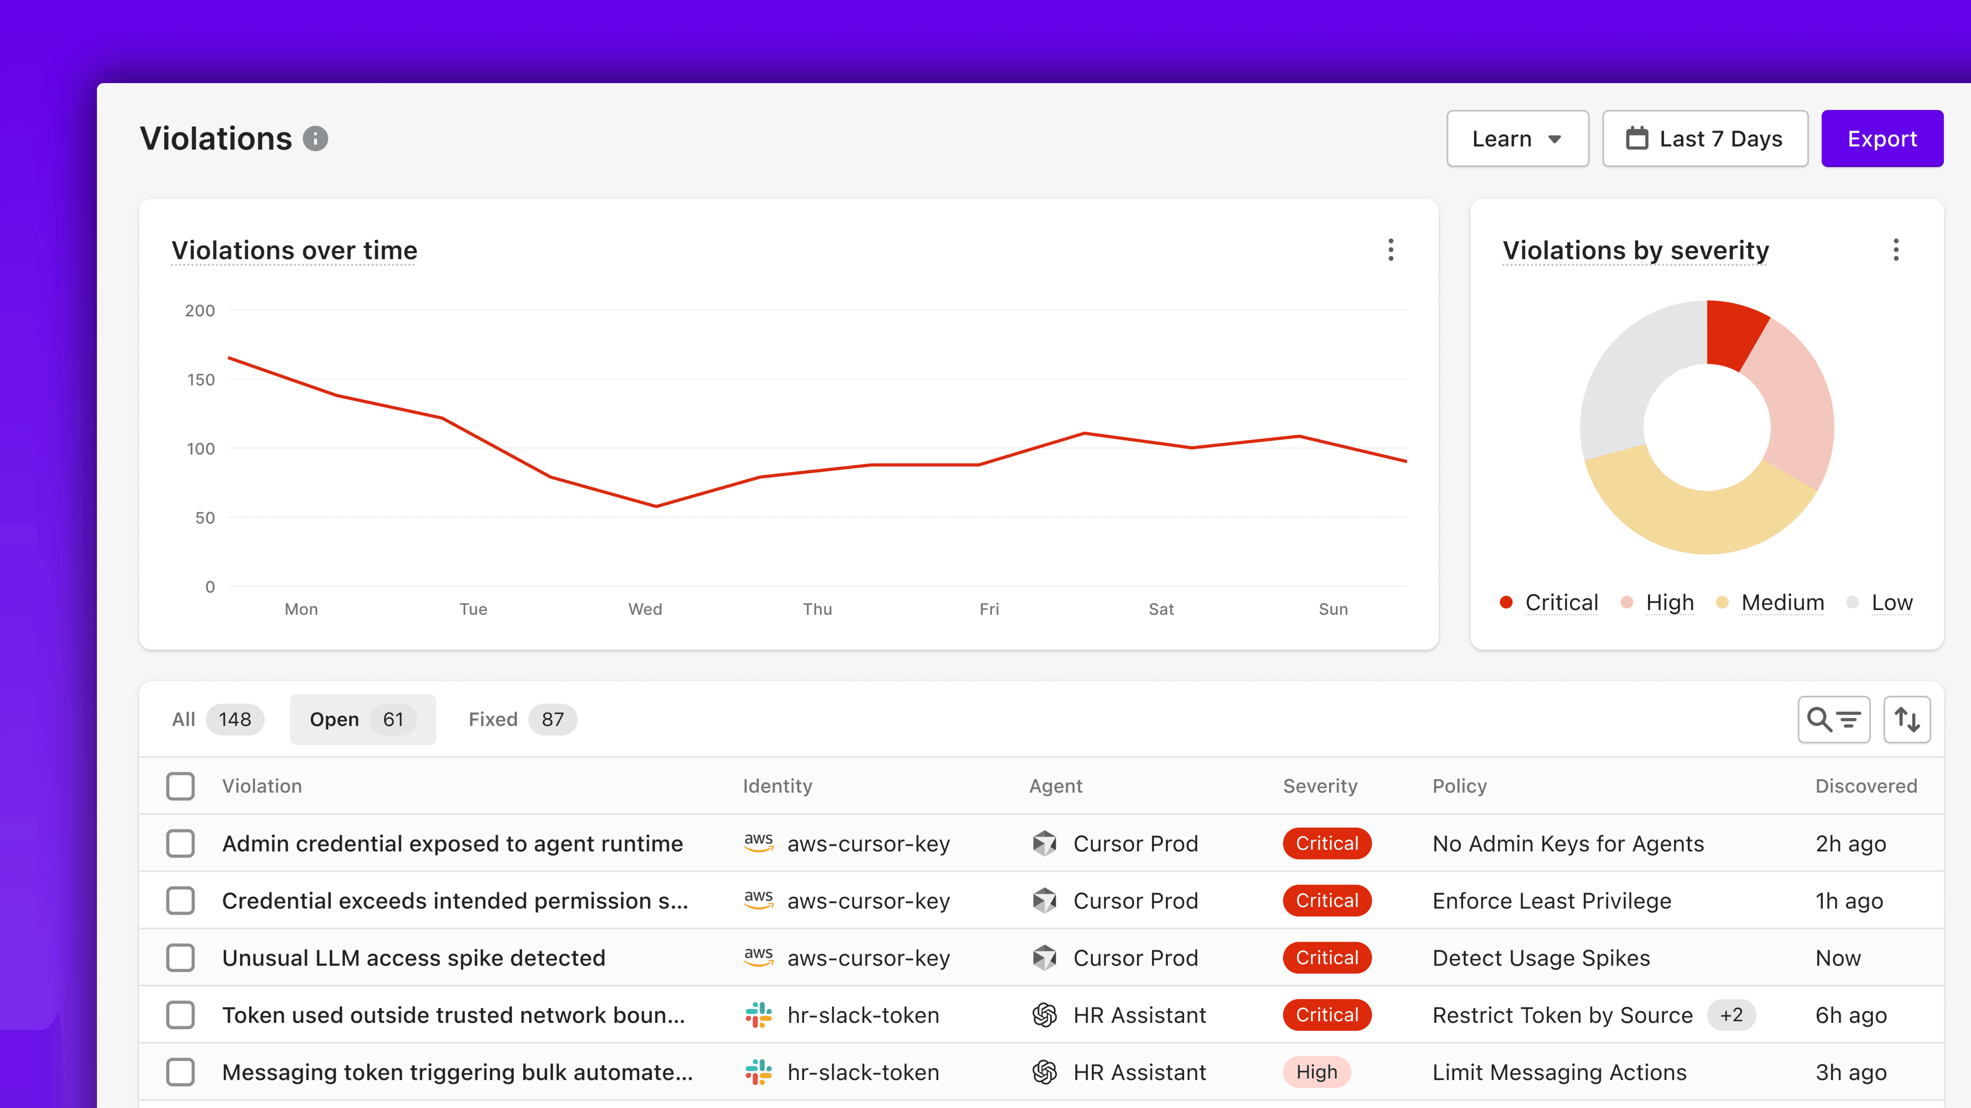Click Limit Messaging Actions policy

(x=1559, y=1072)
